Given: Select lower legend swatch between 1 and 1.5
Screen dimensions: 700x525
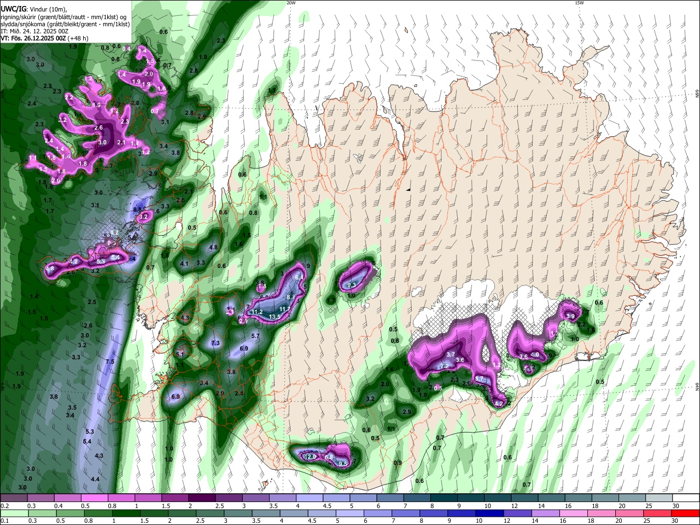Looking at the screenshot, I should (126, 513).
